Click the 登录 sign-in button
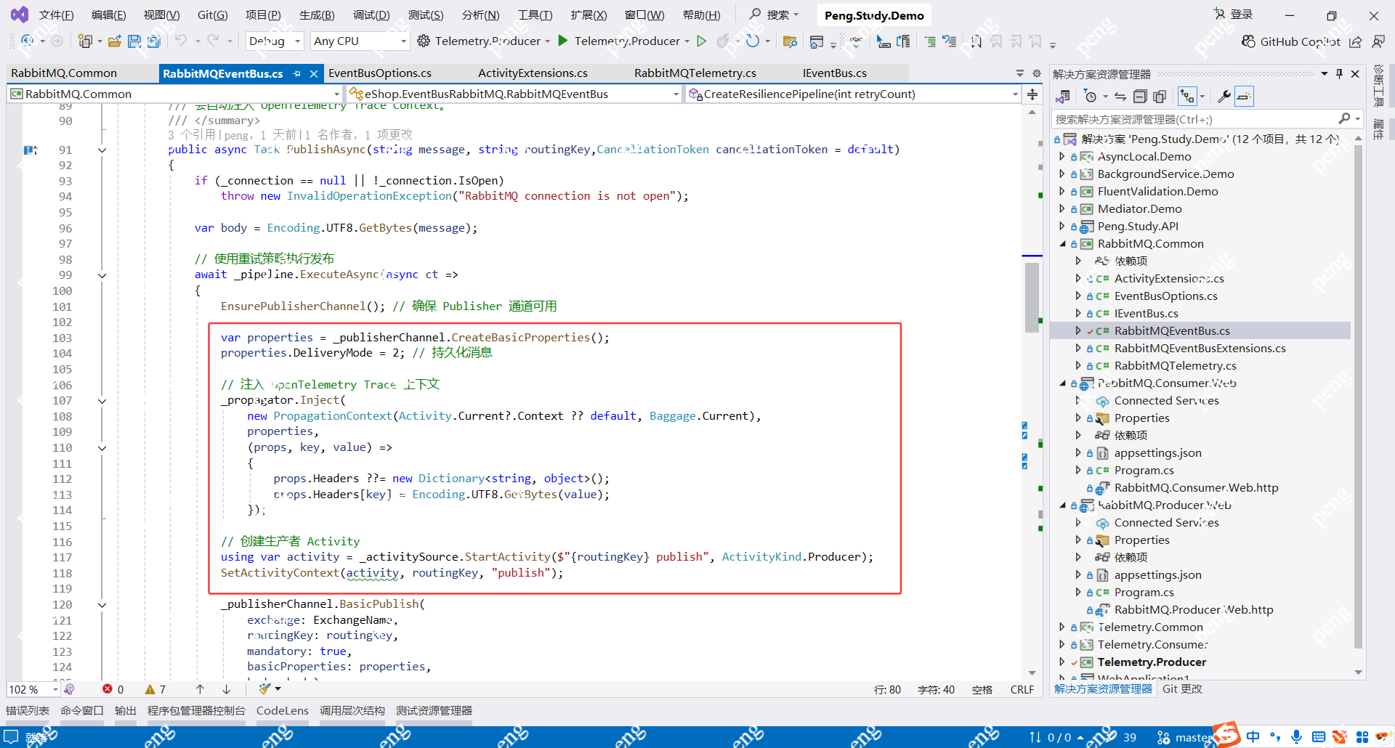Viewport: 1395px width, 748px height. [1233, 15]
